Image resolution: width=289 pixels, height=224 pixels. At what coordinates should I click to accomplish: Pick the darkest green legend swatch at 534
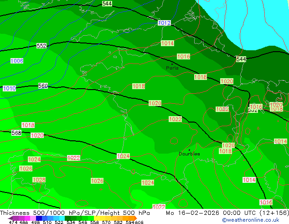pos(68,218)
